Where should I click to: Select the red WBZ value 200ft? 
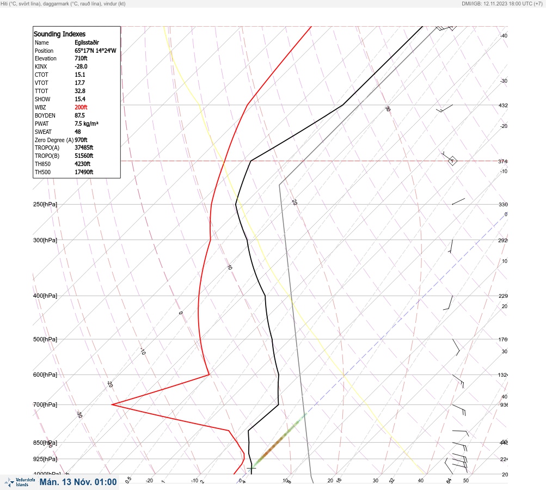tap(81, 107)
